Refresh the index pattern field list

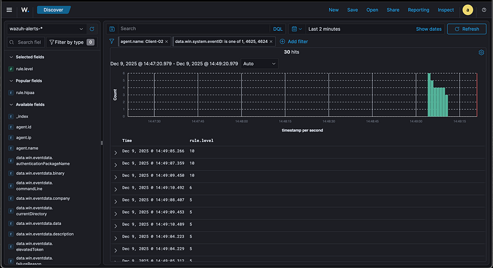92,29
